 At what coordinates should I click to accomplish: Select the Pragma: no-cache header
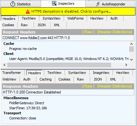coord(23,49)
